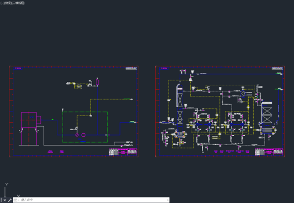
Task: Click the command line drag grip handle
Action: pyautogui.click(x=1, y=200)
